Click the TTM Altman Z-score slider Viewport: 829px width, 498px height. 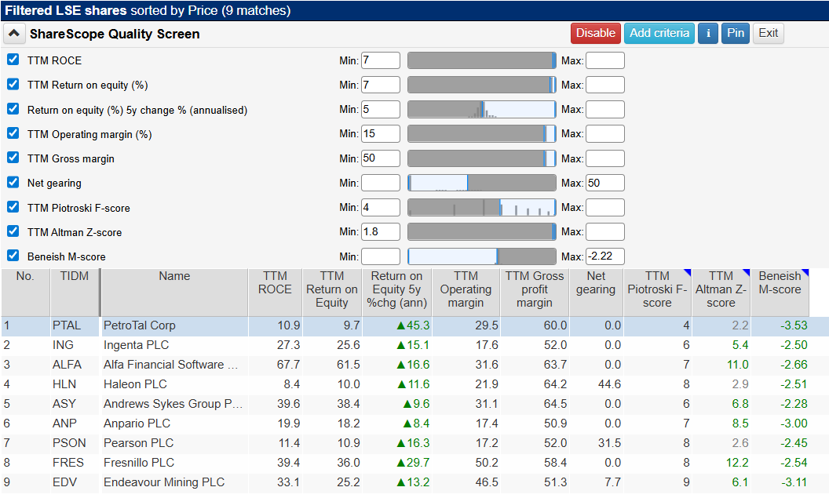coord(482,231)
